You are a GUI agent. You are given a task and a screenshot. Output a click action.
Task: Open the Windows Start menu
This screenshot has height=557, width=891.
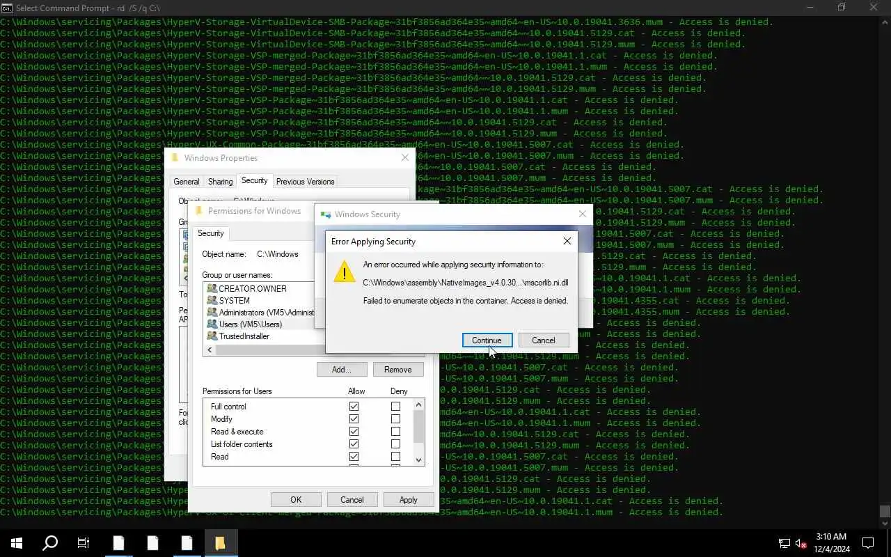point(17,543)
